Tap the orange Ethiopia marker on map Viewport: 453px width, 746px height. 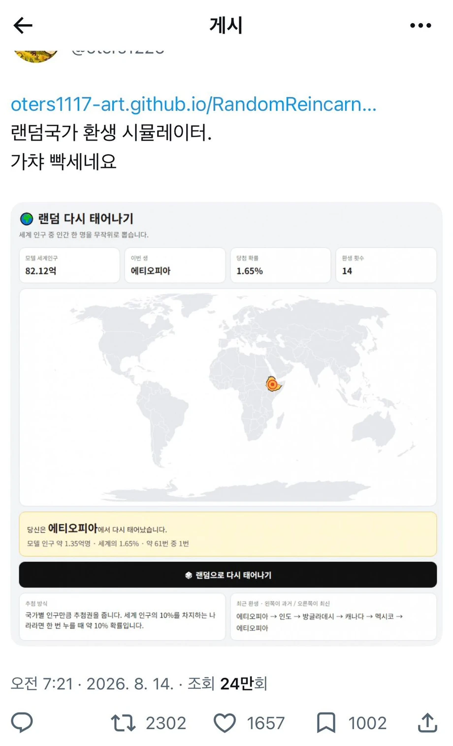(272, 384)
